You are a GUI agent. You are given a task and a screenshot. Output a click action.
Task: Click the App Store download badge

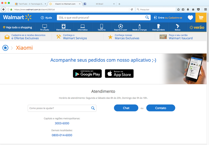coord(119,74)
